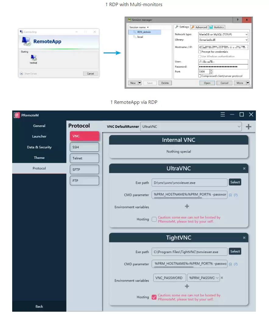
Task: Remove the TightVNC runner with its X icon
Action: click(x=244, y=238)
